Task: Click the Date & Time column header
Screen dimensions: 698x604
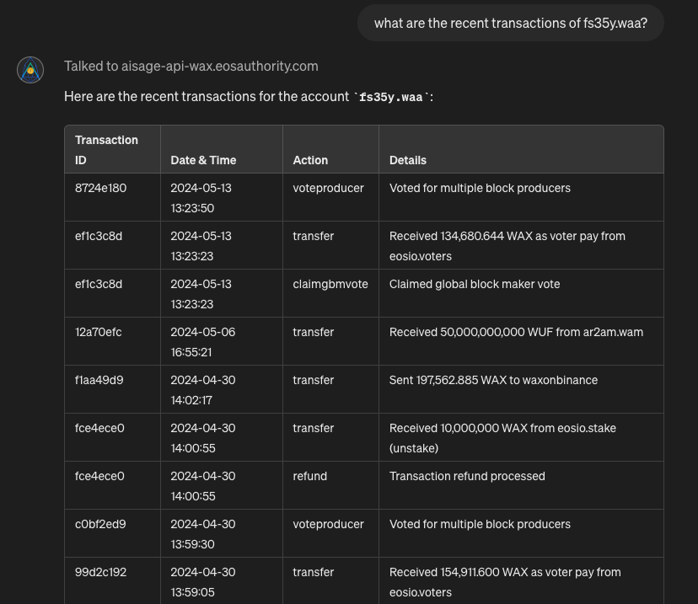Action: [203, 160]
